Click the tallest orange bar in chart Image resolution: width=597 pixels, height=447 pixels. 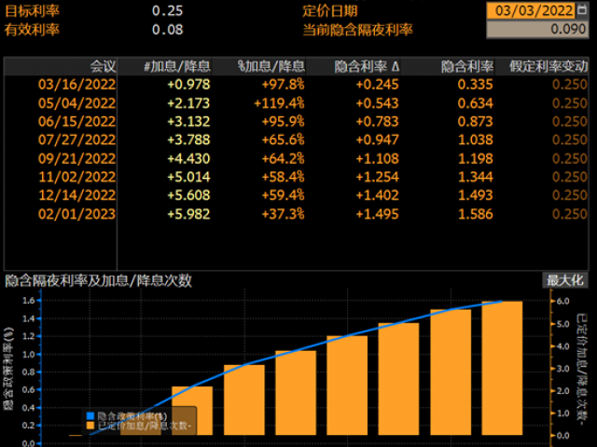coord(502,372)
